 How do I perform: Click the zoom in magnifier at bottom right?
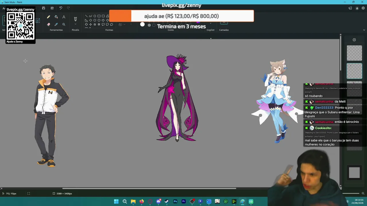363,193
